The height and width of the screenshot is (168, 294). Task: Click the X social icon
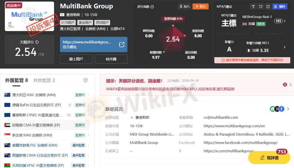coord(277,109)
